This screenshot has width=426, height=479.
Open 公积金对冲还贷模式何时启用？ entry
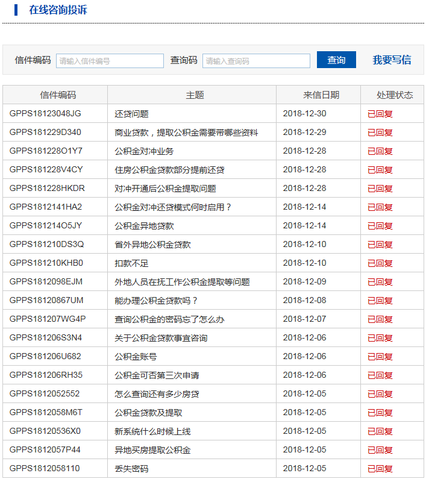coord(173,207)
